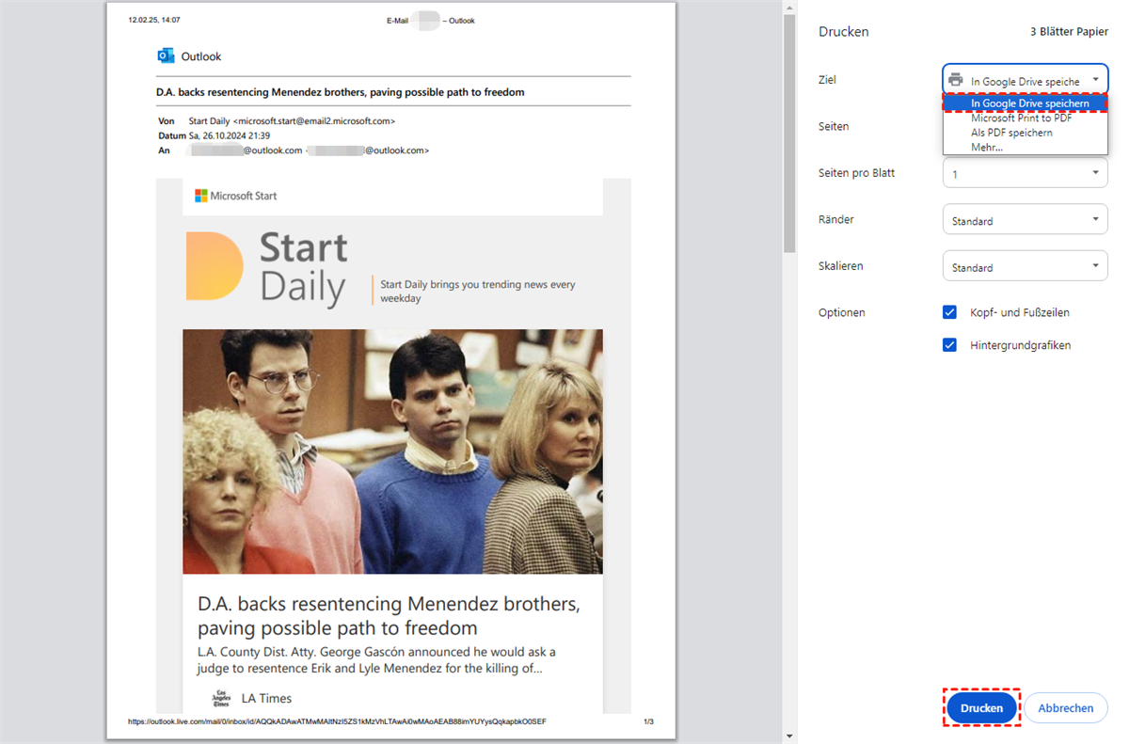Choose Mehr... in destination list

point(986,147)
